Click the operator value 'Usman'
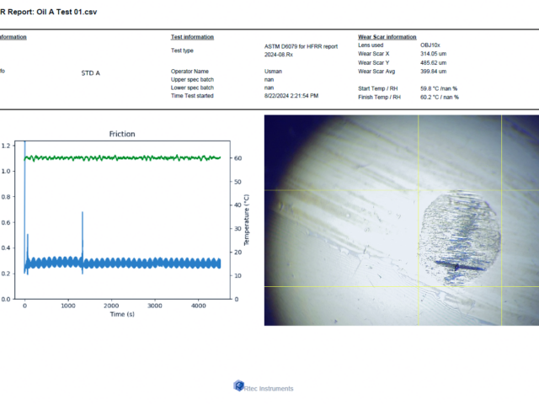Viewport: 539px width, 404px height. pyautogui.click(x=273, y=72)
